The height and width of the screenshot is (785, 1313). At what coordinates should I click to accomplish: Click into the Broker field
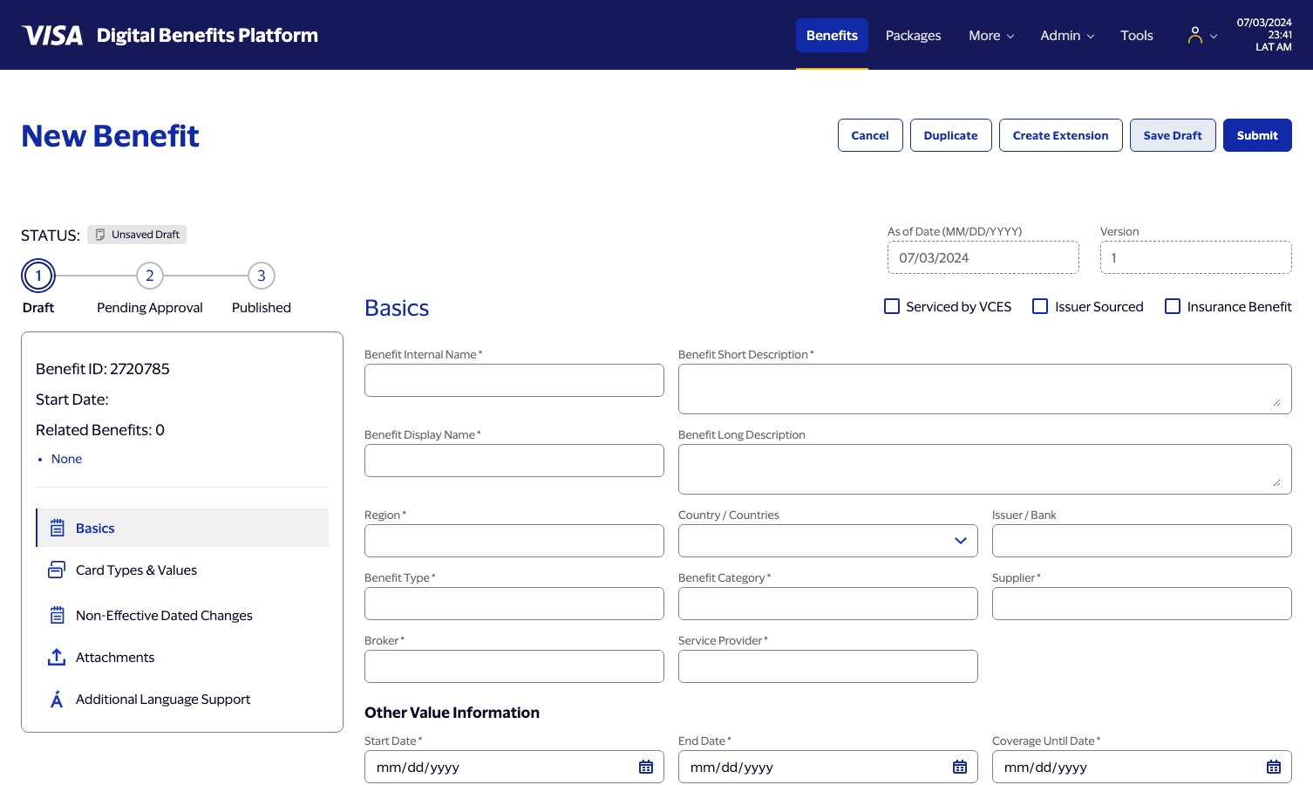[x=514, y=666]
